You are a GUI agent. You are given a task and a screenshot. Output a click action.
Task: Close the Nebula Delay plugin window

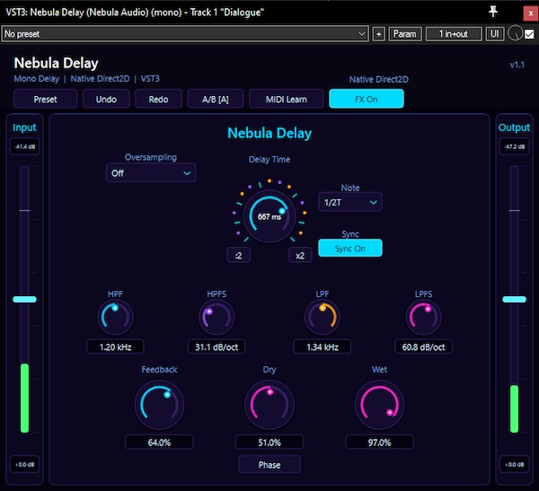[x=531, y=13]
